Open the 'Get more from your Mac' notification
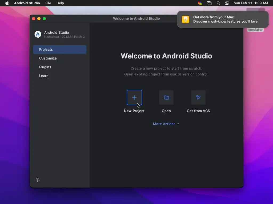Viewport: 273px width, 204px height. [223, 19]
